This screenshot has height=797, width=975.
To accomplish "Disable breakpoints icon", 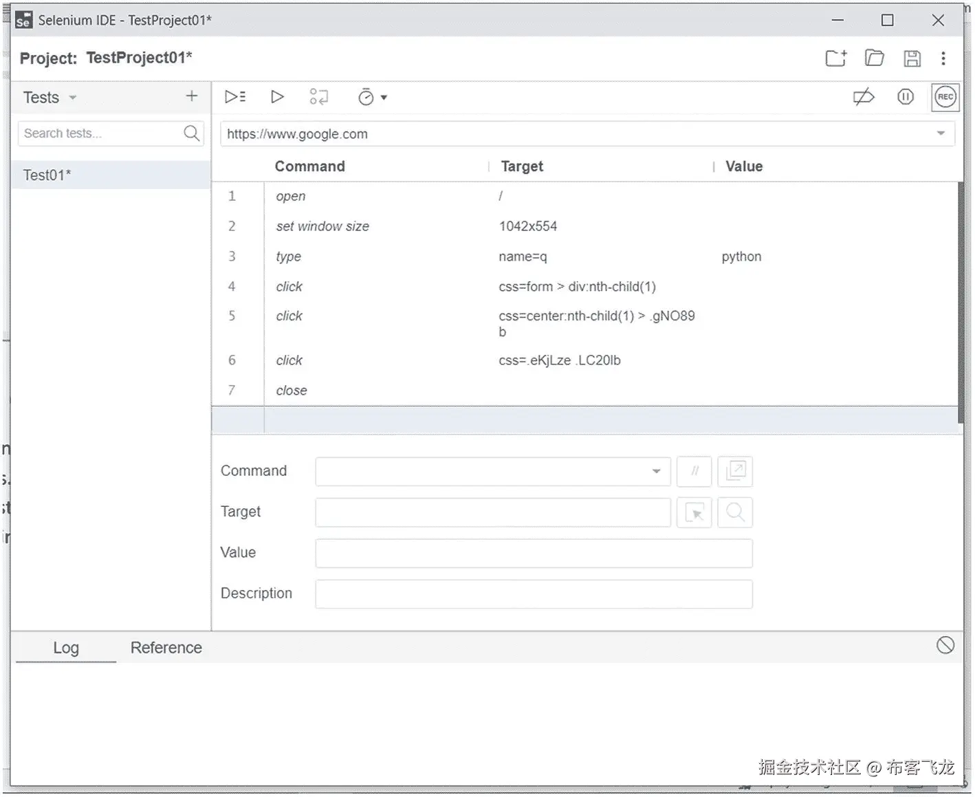I will [x=864, y=97].
